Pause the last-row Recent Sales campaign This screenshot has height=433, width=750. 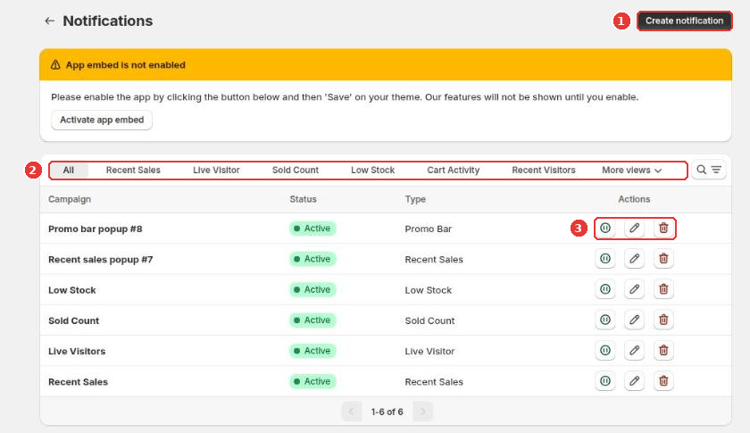coord(605,381)
